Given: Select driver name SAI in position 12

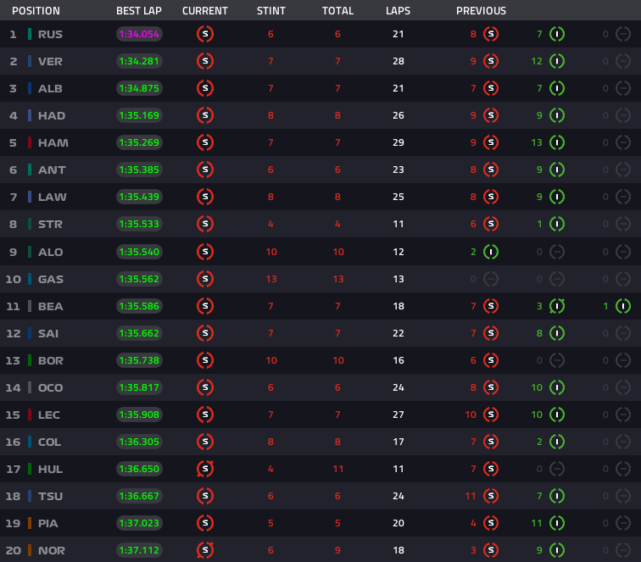Looking at the screenshot, I should pyautogui.click(x=48, y=333).
